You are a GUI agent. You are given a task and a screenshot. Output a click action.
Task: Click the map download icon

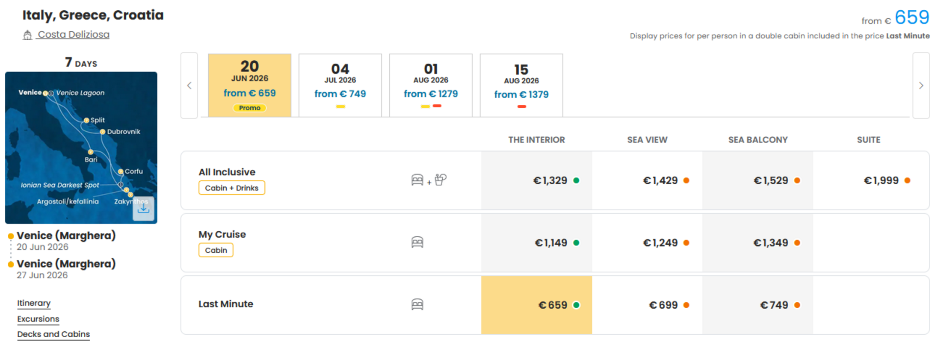tap(143, 208)
